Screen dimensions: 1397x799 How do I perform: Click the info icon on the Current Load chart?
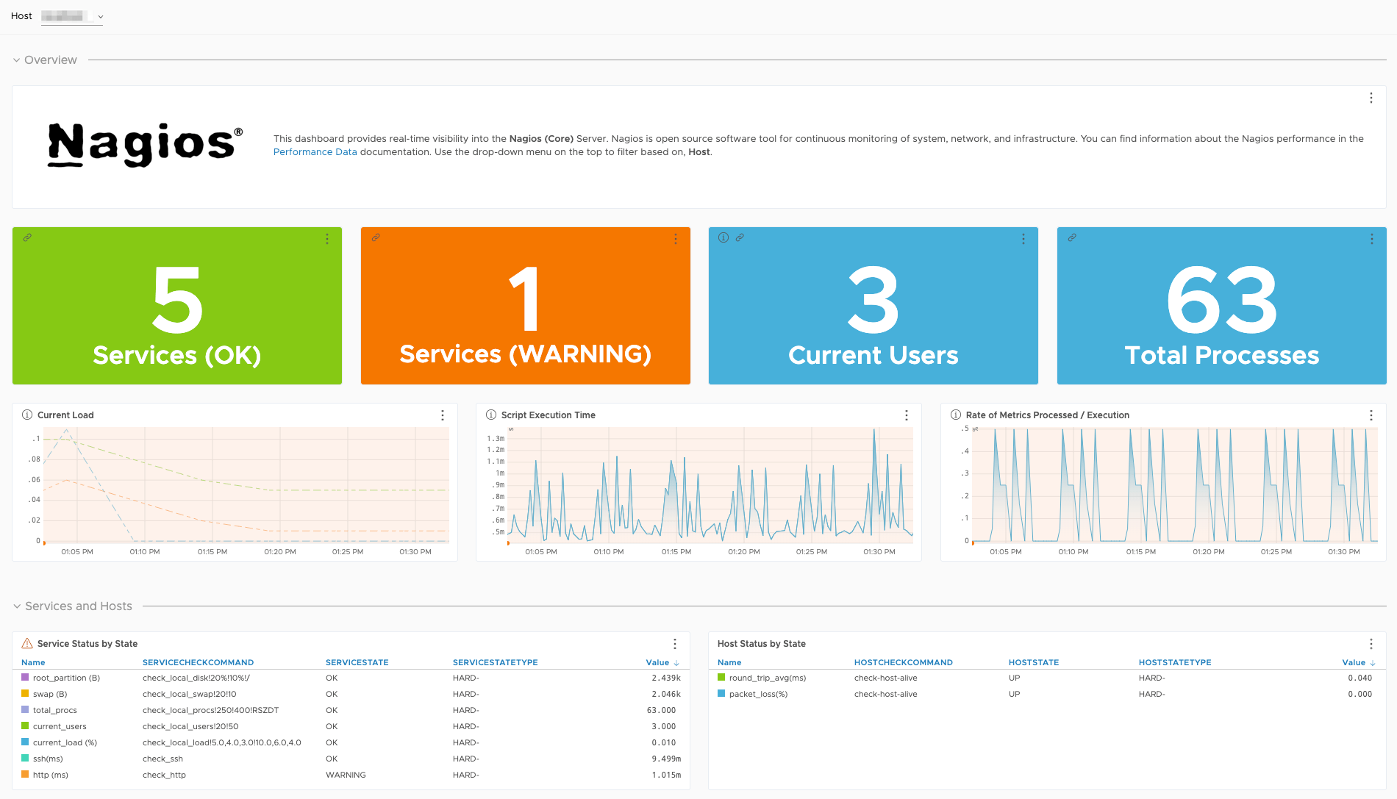27,414
